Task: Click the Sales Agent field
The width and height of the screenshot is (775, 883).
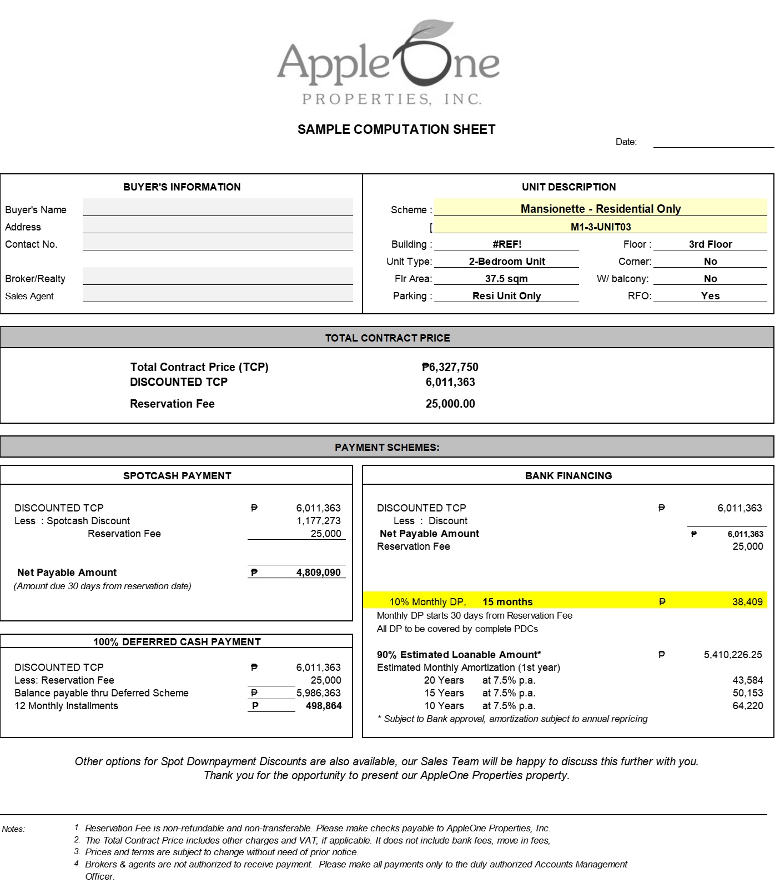Action: [218, 294]
